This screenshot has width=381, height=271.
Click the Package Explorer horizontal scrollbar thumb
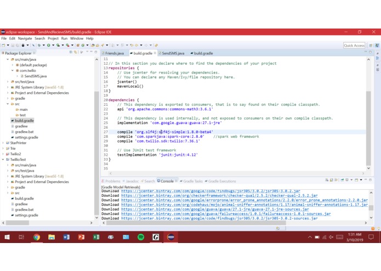(17, 223)
